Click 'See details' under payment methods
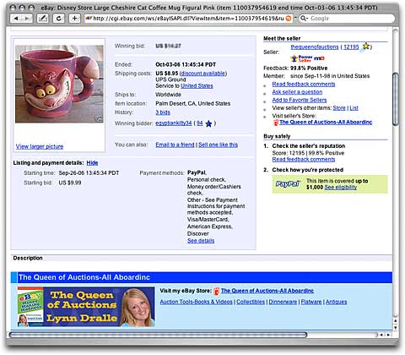 201,241
